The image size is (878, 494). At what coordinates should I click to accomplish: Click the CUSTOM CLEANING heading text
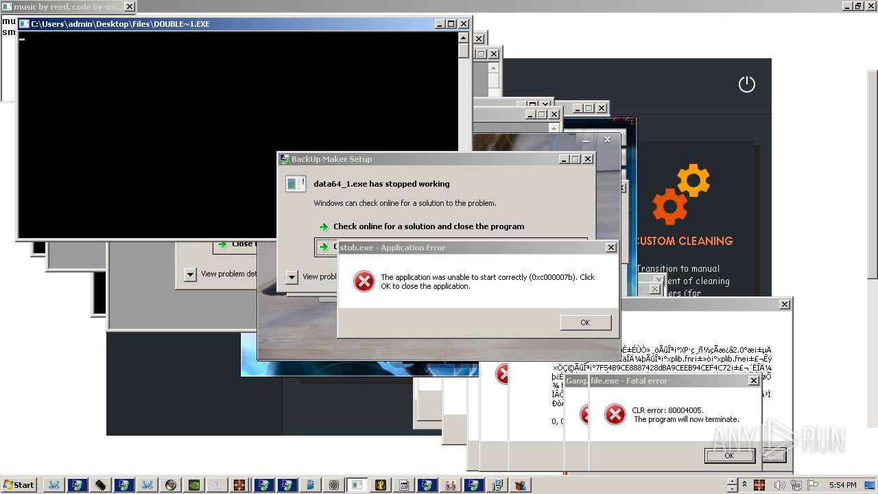point(685,241)
